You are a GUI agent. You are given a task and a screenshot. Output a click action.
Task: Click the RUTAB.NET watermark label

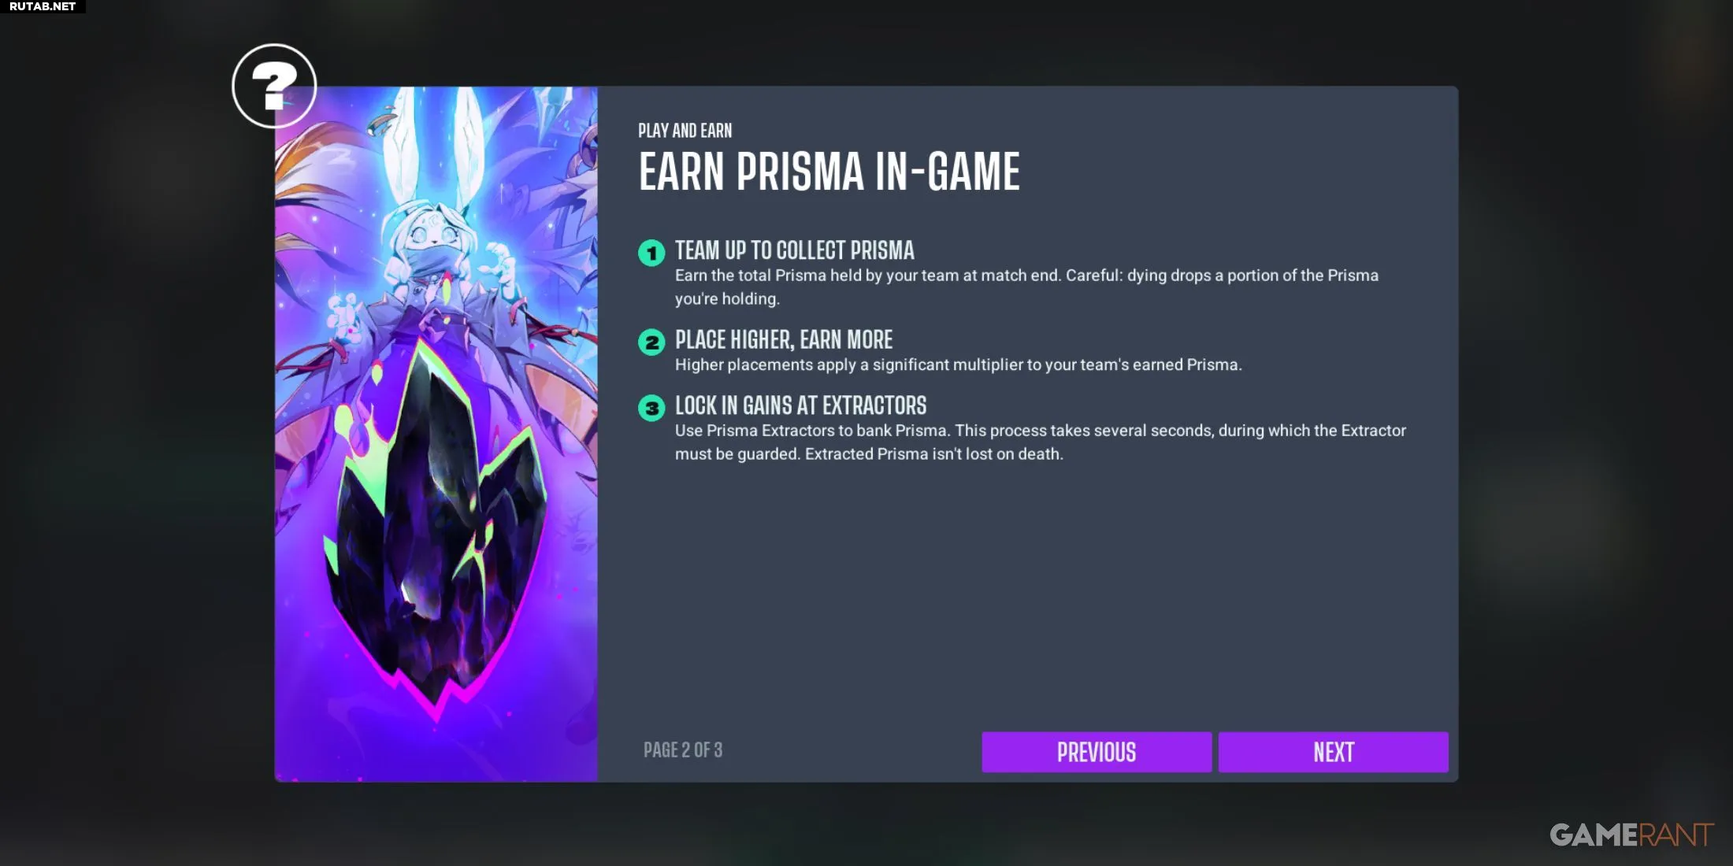(x=43, y=6)
